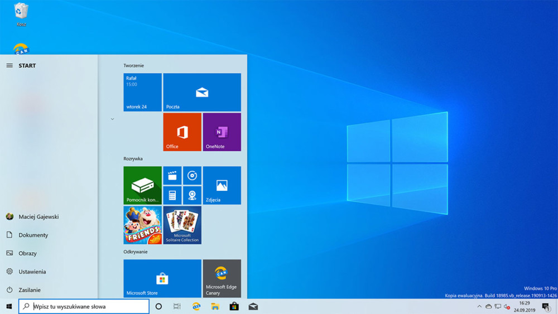The width and height of the screenshot is (558, 314).
Task: Open the Kosz recycle bin icon
Action: point(21,15)
